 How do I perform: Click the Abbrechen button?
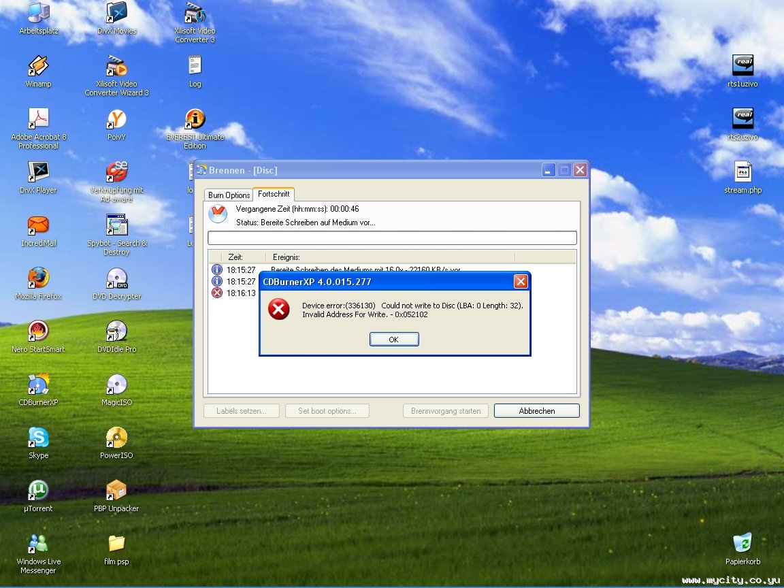click(536, 410)
